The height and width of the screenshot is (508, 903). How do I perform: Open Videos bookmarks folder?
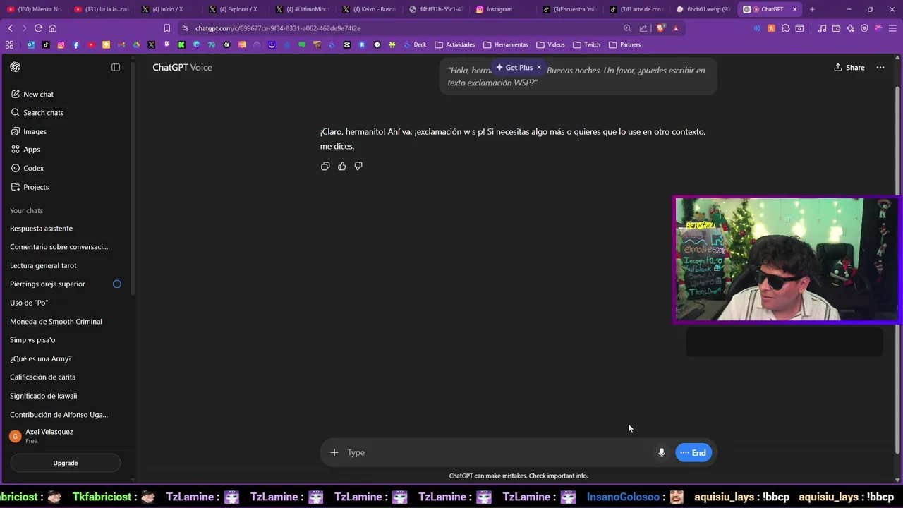pyautogui.click(x=550, y=44)
